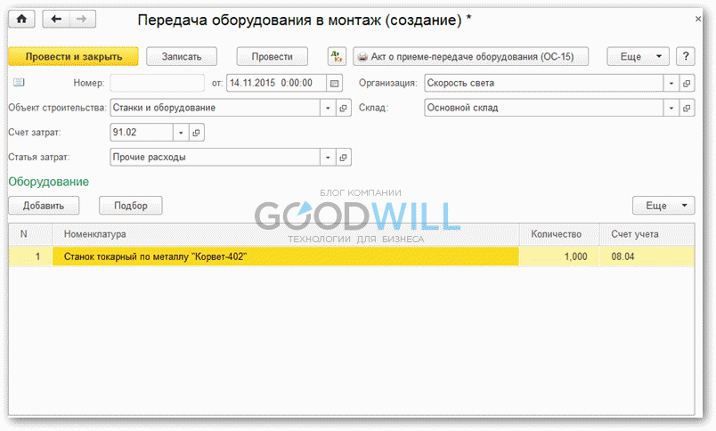Click the Home icon button
Image resolution: width=716 pixels, height=431 pixels.
coord(23,19)
